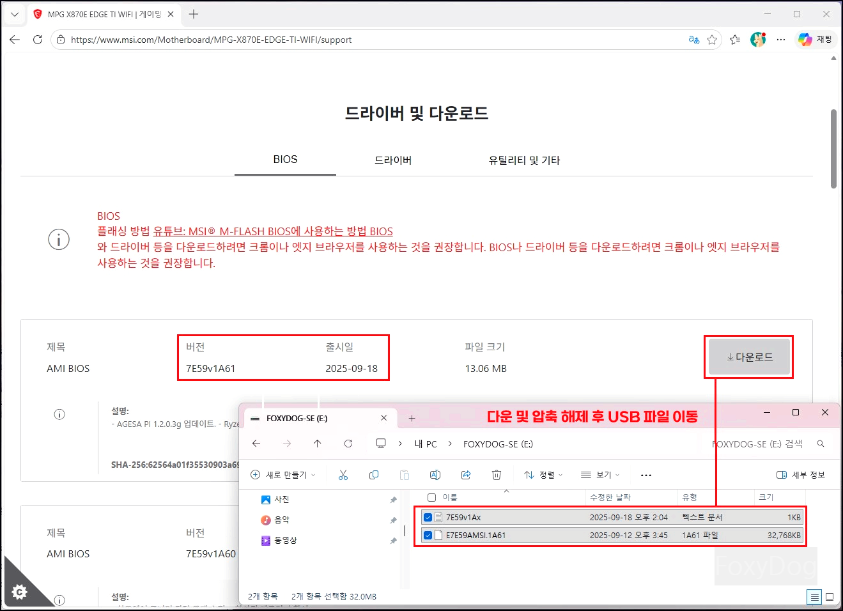Open this PC monitor icon in Explorer address bar

381,444
